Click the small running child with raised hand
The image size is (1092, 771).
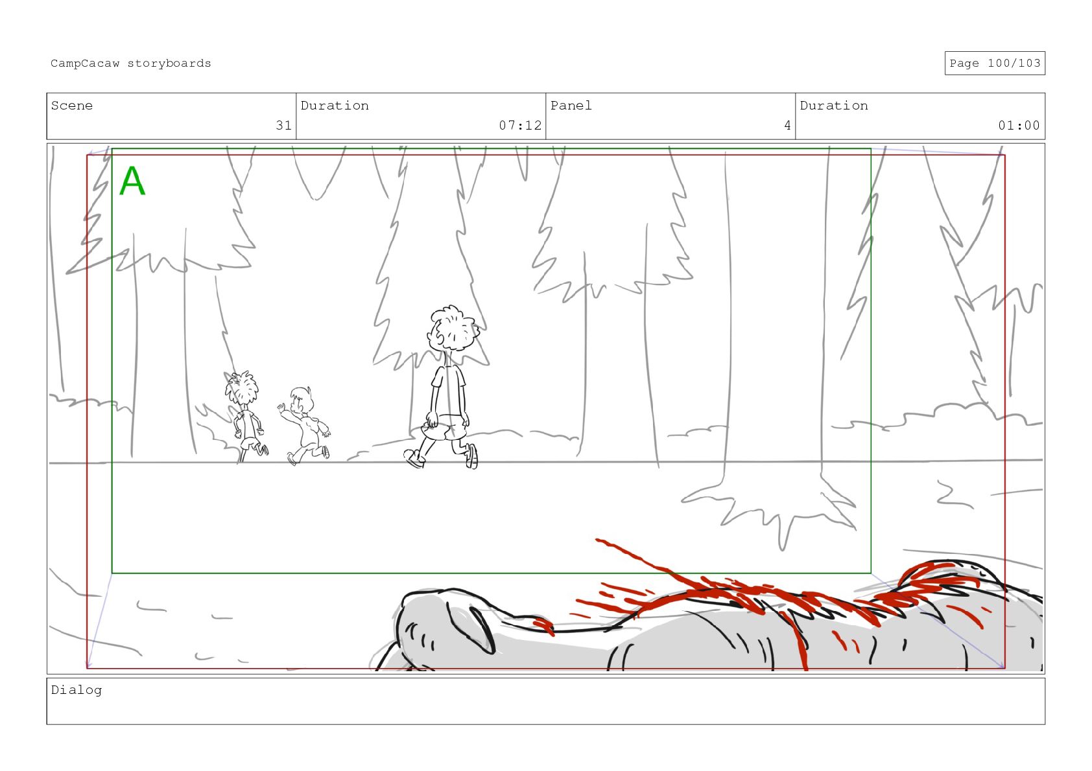[x=305, y=425]
